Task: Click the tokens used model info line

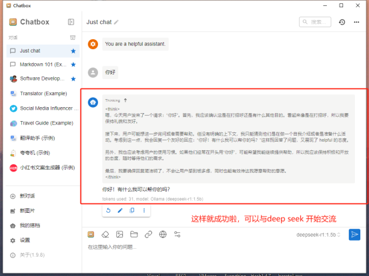Action: tap(153, 199)
